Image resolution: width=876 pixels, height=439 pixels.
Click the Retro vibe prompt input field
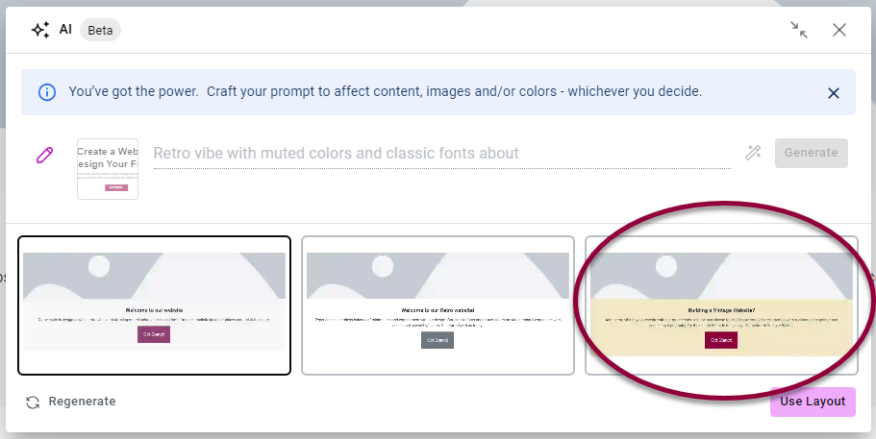point(442,154)
